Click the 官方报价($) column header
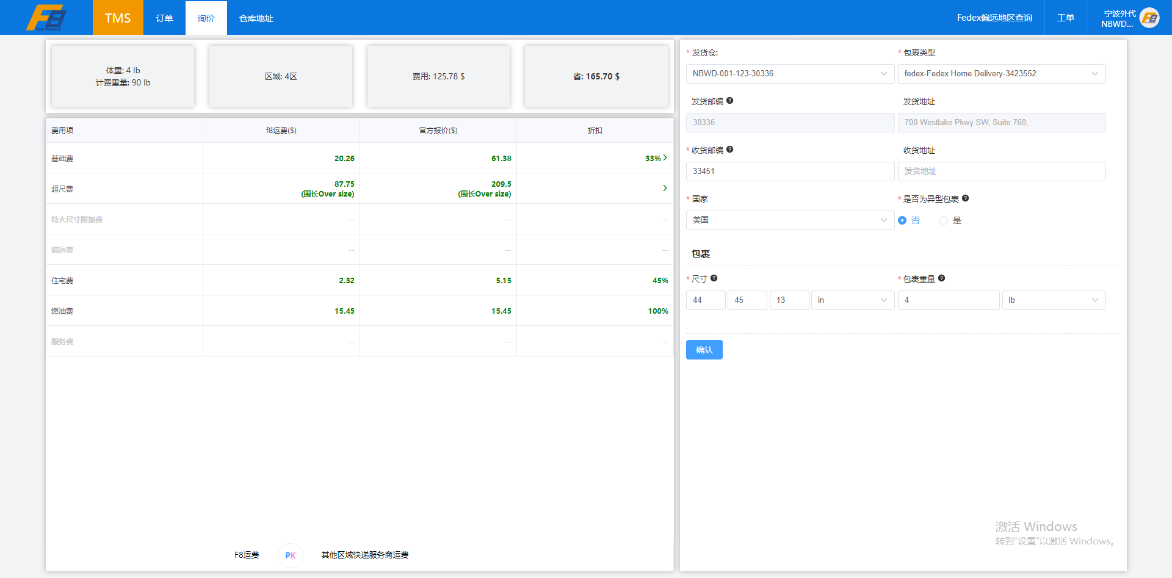The image size is (1172, 578). (438, 131)
